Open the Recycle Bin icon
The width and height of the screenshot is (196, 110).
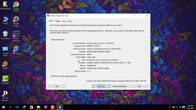tap(5, 35)
